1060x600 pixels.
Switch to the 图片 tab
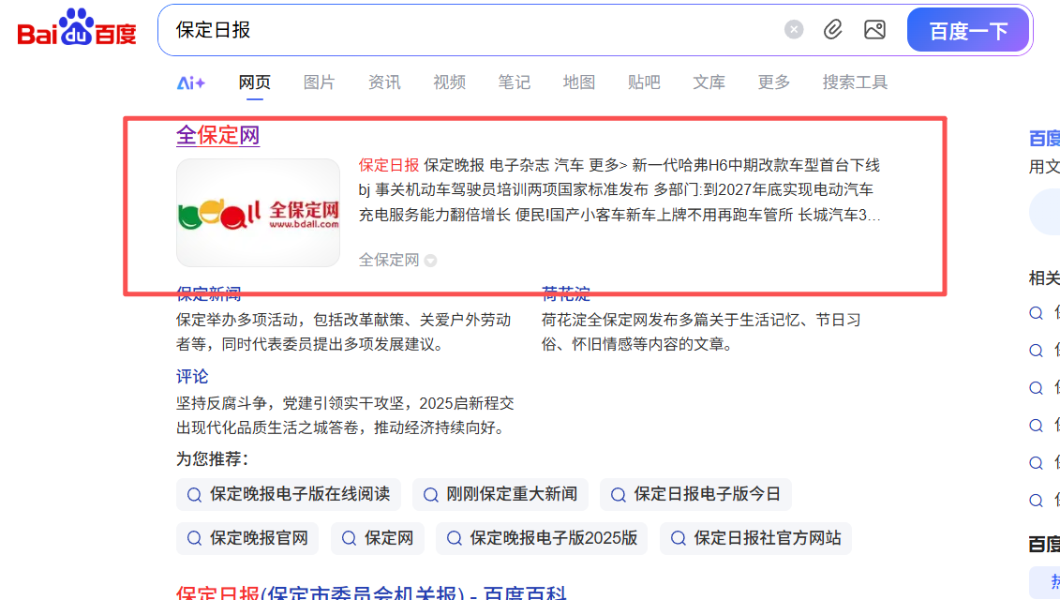pos(319,82)
